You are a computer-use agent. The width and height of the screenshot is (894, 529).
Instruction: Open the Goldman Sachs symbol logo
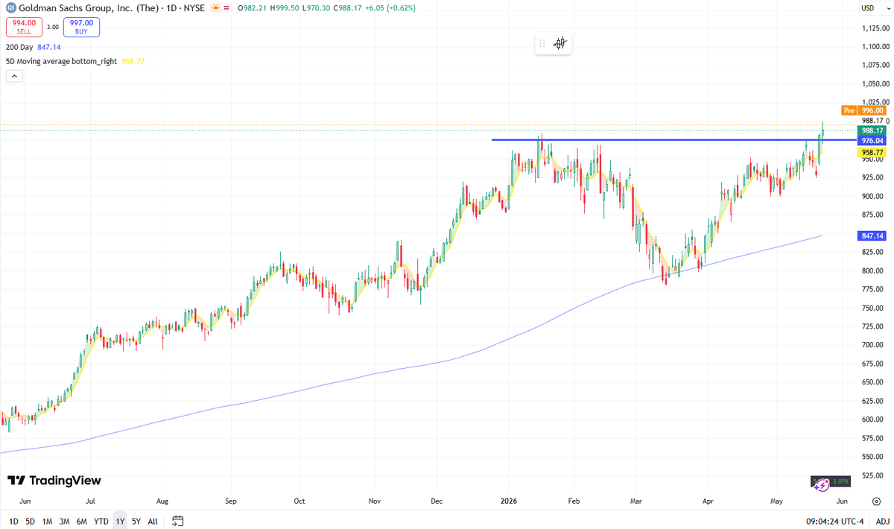[11, 7]
